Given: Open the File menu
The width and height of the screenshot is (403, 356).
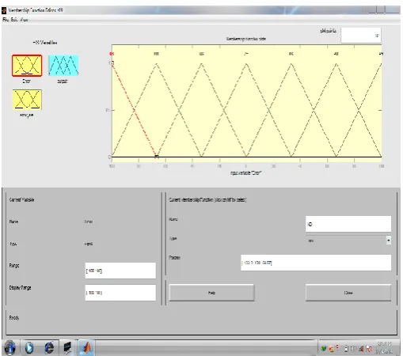Looking at the screenshot, I should 6,20.
